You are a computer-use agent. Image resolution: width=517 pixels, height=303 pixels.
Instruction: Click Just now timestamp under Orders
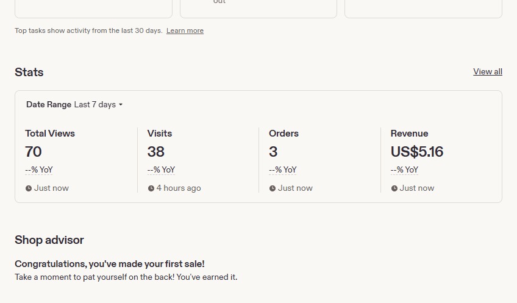point(295,188)
